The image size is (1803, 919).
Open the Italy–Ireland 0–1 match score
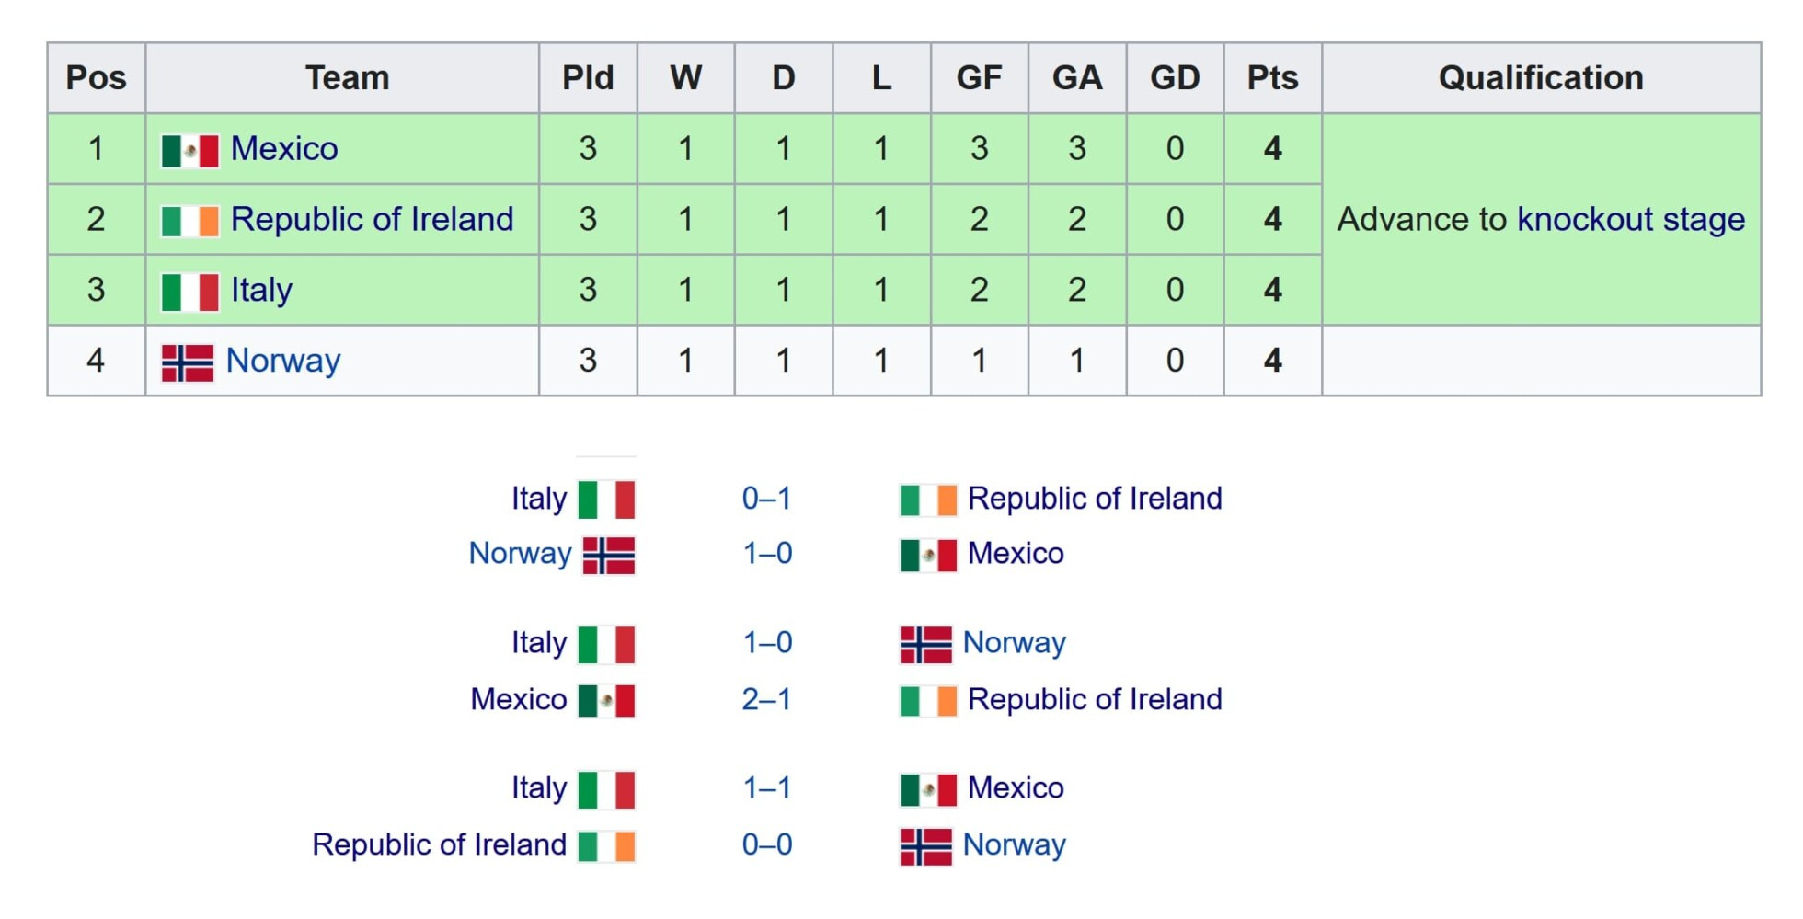(x=766, y=499)
